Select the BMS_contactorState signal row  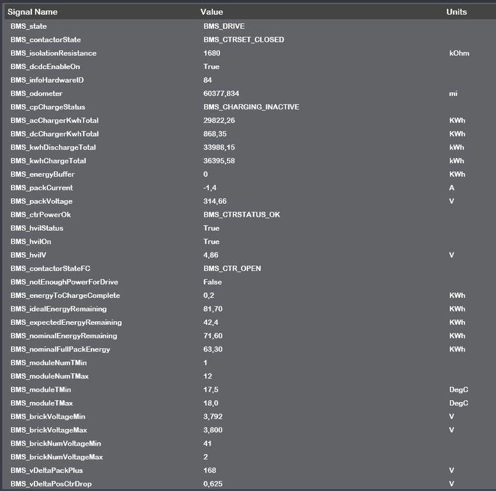click(250, 40)
